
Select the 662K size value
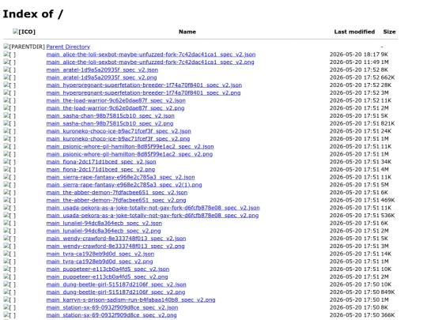coord(387,77)
